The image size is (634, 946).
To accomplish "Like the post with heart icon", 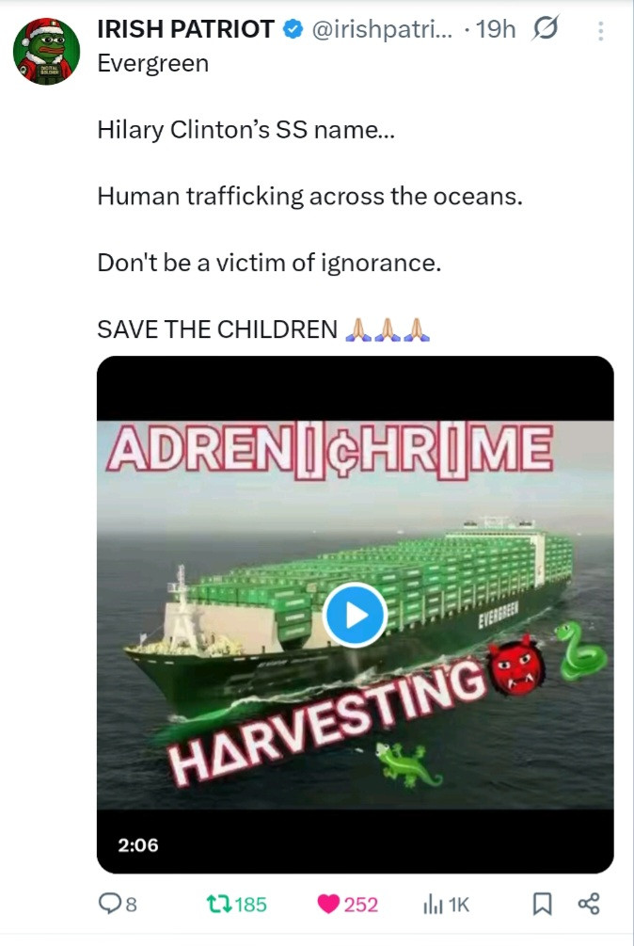I will [x=328, y=904].
